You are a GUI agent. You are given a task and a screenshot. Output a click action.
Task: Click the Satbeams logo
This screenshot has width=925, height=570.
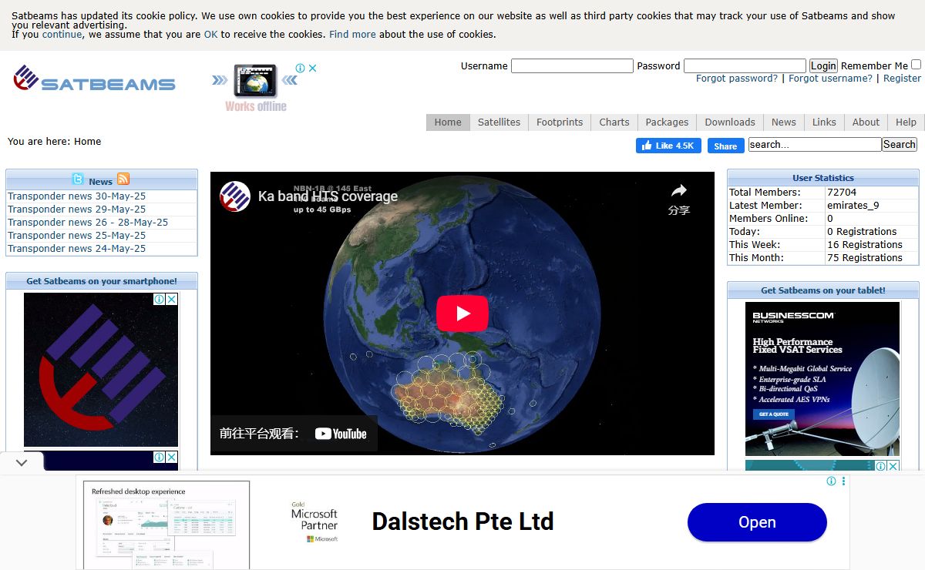pyautogui.click(x=94, y=79)
